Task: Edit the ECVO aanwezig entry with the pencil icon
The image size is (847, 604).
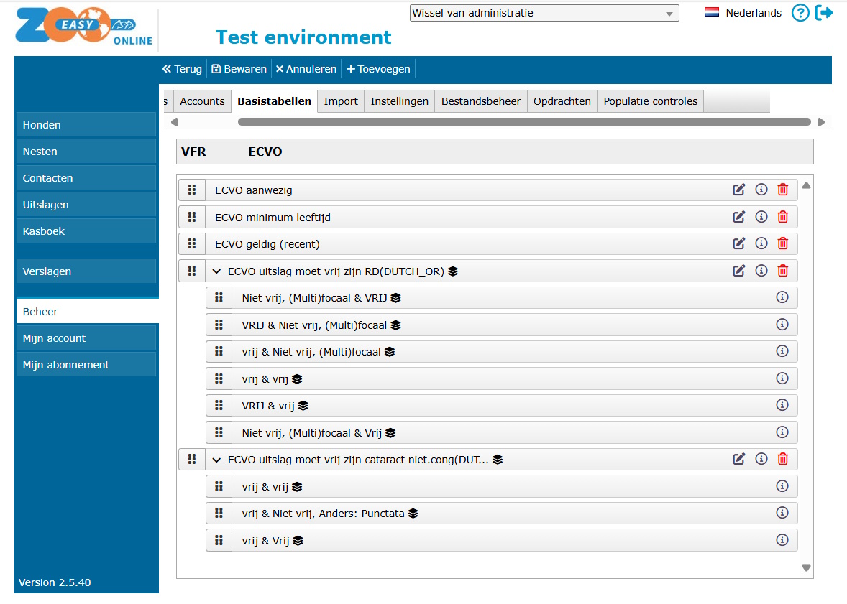Action: (x=738, y=190)
